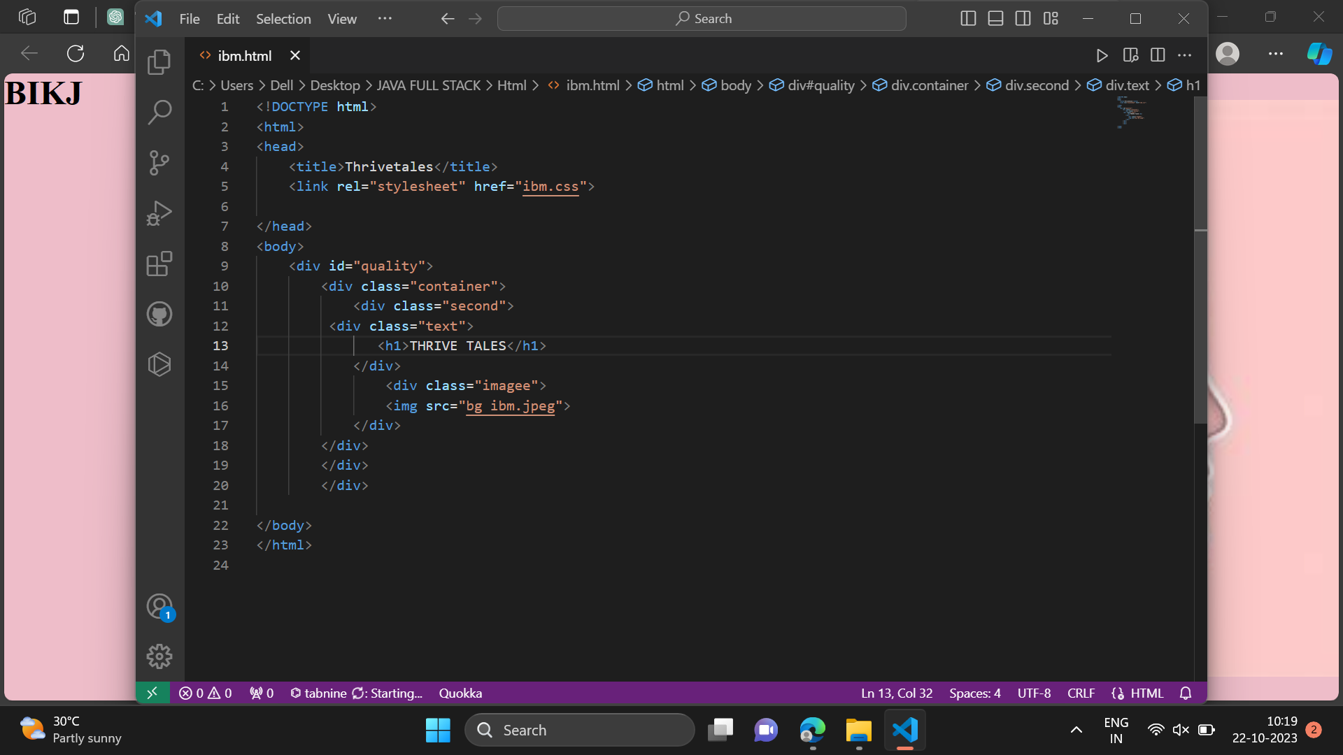Open the Explorer view in activity bar
This screenshot has height=755, width=1343.
[x=159, y=62]
